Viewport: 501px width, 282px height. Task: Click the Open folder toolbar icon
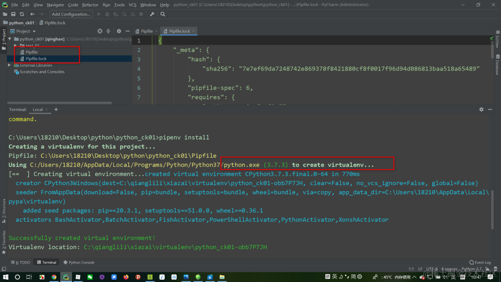(x=5, y=14)
